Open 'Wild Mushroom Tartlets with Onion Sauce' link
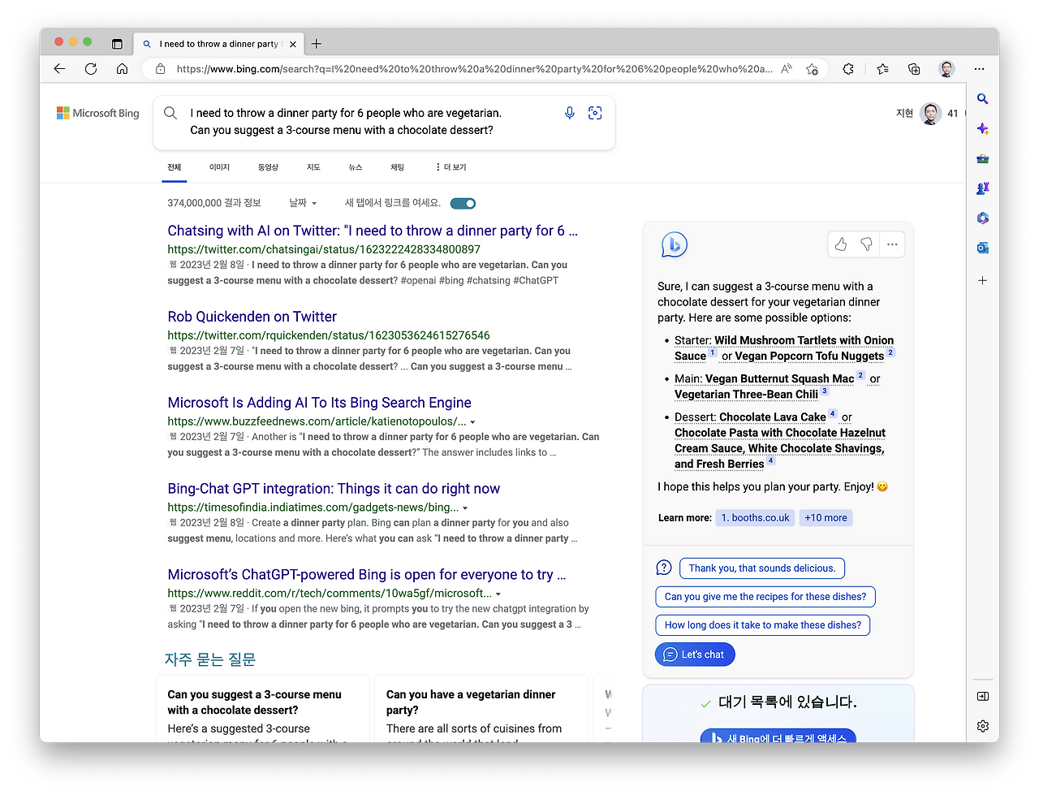 (783, 348)
